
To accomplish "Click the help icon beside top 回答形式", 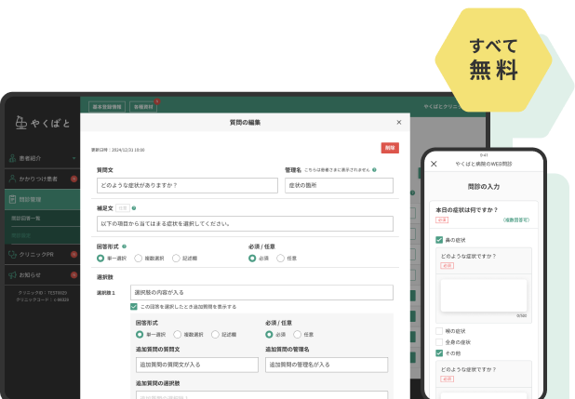I will [x=125, y=246].
